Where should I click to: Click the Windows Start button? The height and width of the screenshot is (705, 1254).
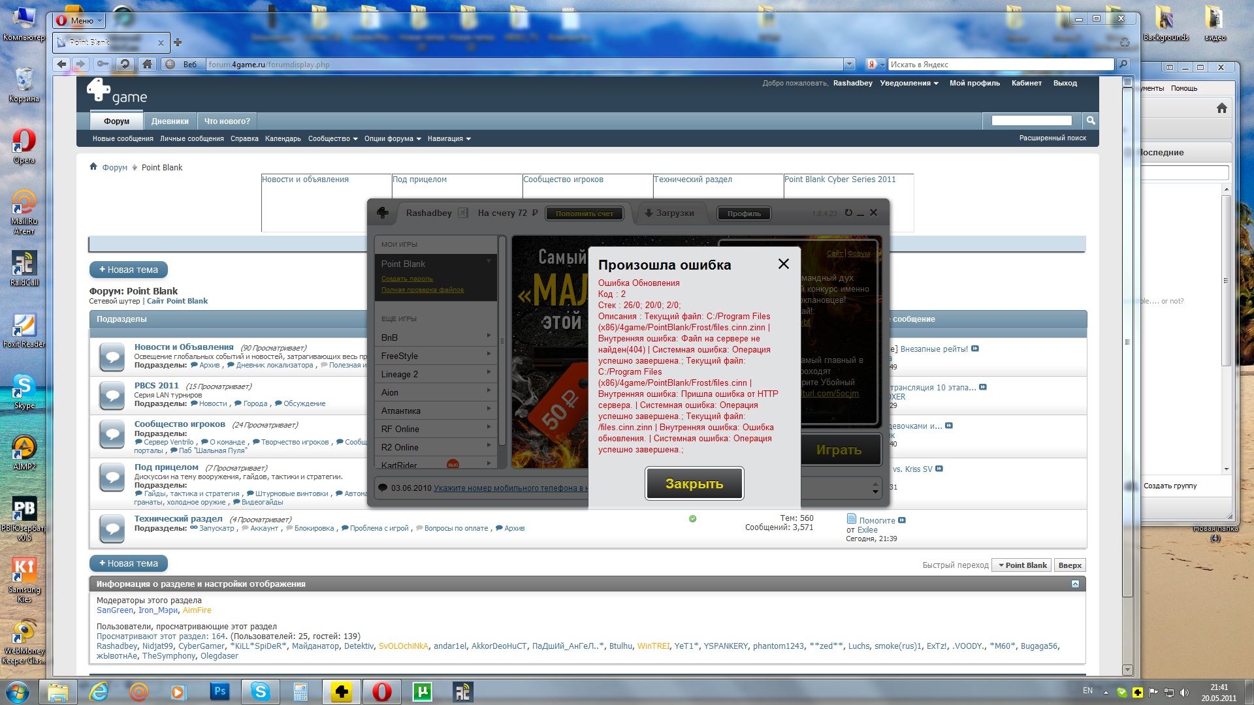(17, 691)
